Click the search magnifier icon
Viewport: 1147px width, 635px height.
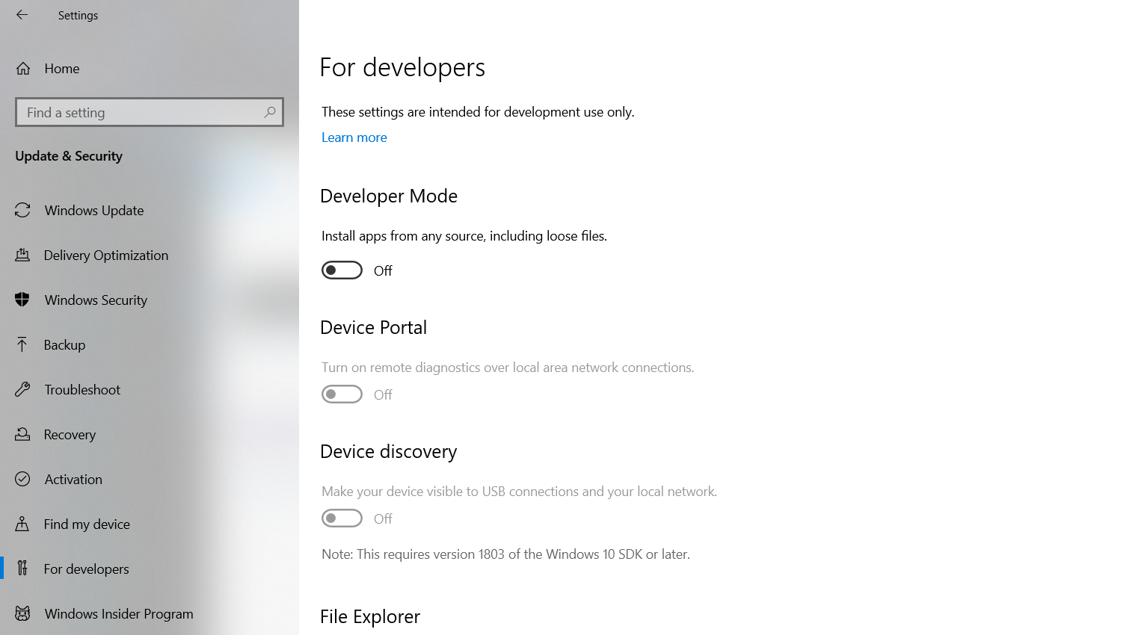click(270, 112)
